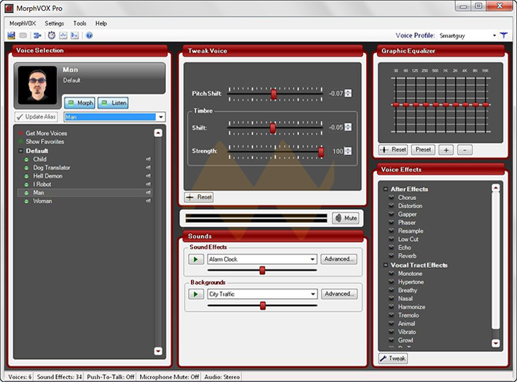Click the grayed-out pill-shaped toolbar icon
The image size is (517, 382).
[x=23, y=35]
